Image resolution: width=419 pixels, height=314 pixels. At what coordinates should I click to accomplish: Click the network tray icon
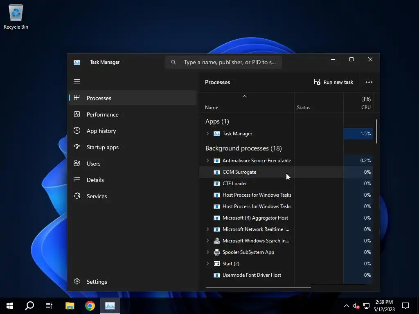click(366, 306)
